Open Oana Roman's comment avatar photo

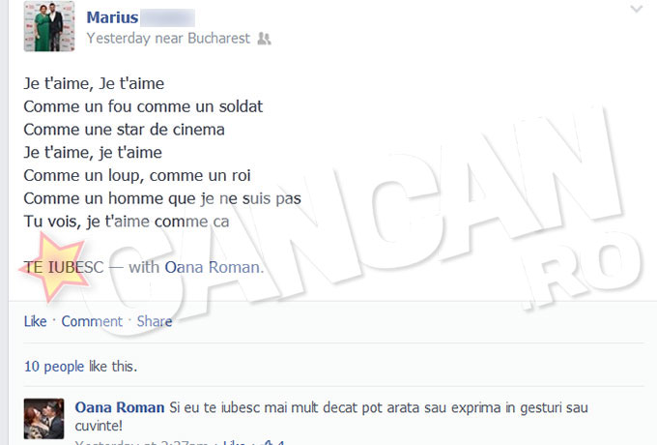click(x=44, y=419)
